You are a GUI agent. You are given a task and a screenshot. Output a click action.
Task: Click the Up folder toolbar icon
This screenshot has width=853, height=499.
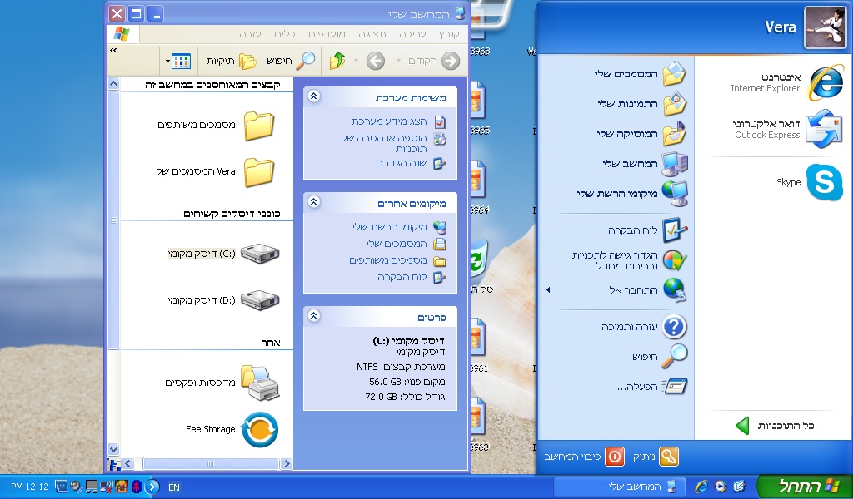click(337, 61)
